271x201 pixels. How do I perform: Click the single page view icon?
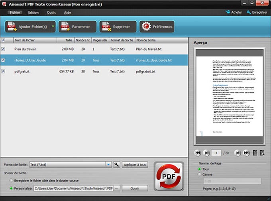click(x=255, y=153)
